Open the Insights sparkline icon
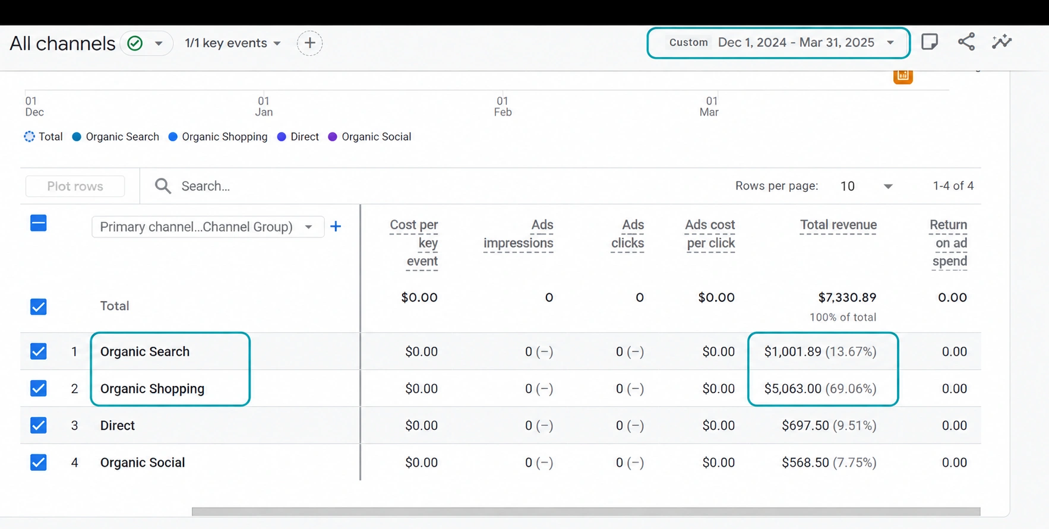Viewport: 1049px width, 529px height. 1001,42
